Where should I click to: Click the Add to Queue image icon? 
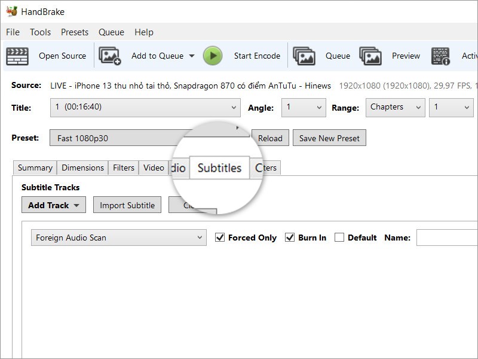tap(110, 56)
